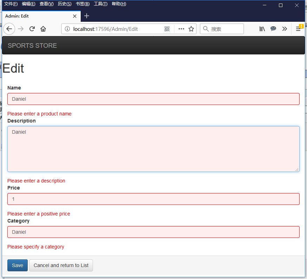Open the 查看(V) menu
307x279 pixels.
(x=47, y=4)
